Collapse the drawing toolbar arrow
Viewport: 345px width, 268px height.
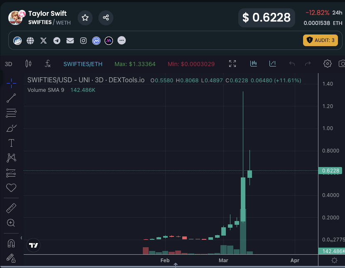(21, 238)
